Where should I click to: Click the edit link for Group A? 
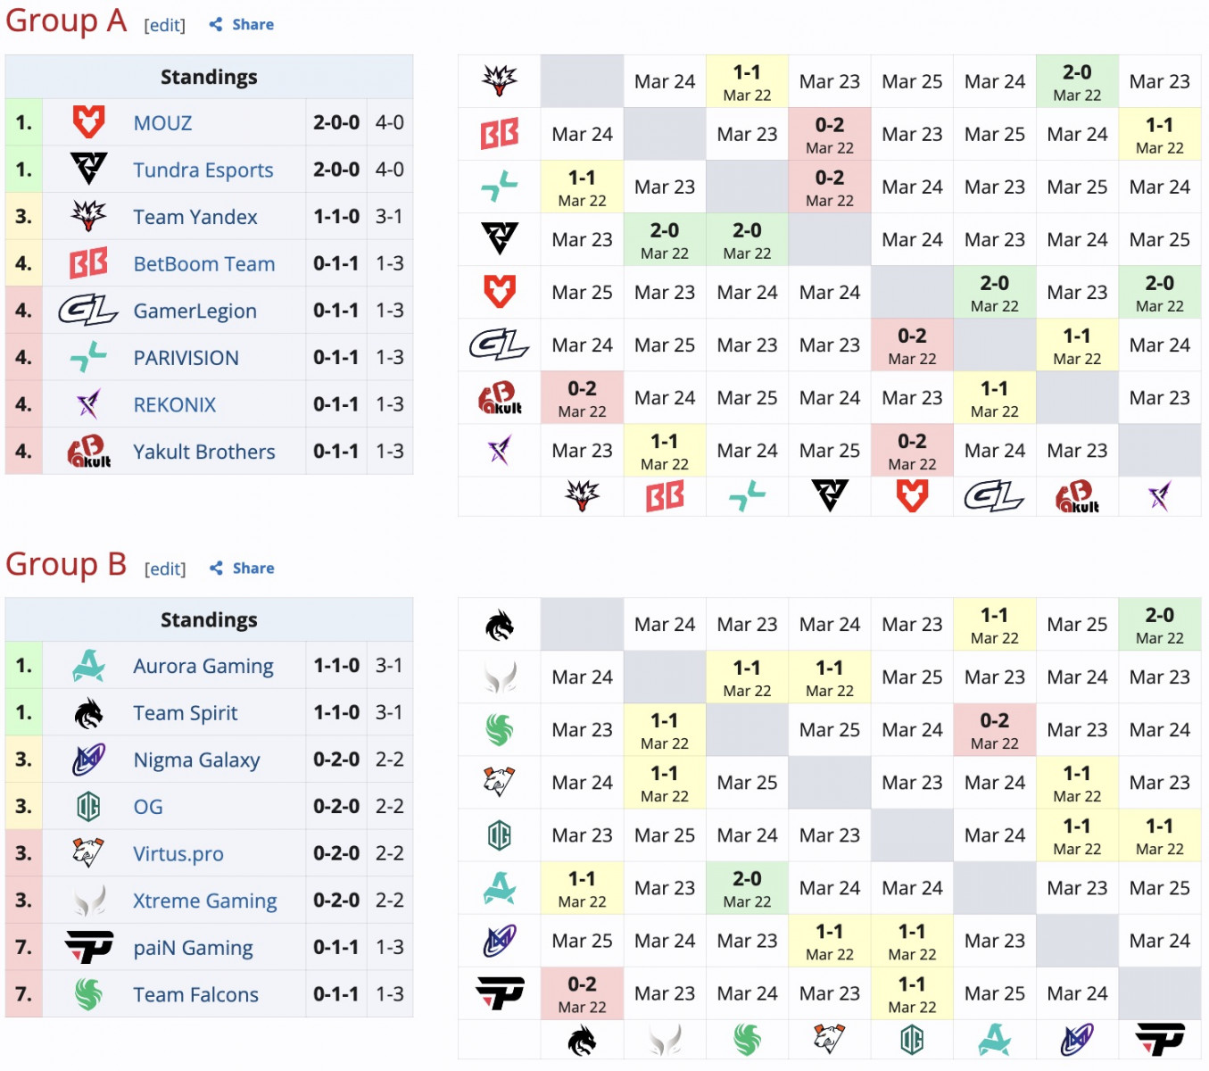(165, 26)
